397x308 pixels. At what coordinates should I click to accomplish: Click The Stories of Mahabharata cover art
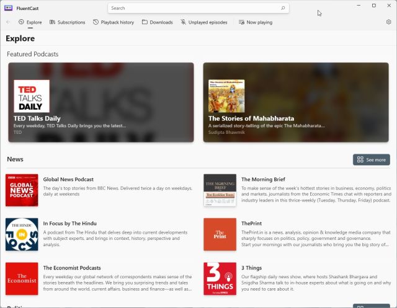pos(226,96)
